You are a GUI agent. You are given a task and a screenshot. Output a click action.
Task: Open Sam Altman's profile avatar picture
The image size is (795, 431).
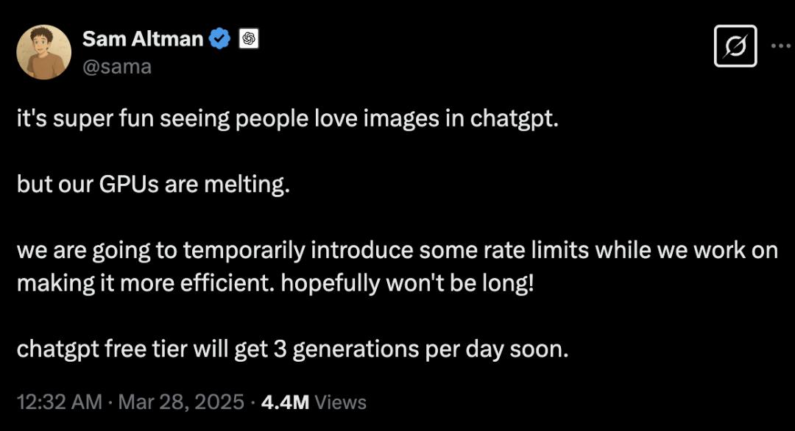[x=43, y=51]
